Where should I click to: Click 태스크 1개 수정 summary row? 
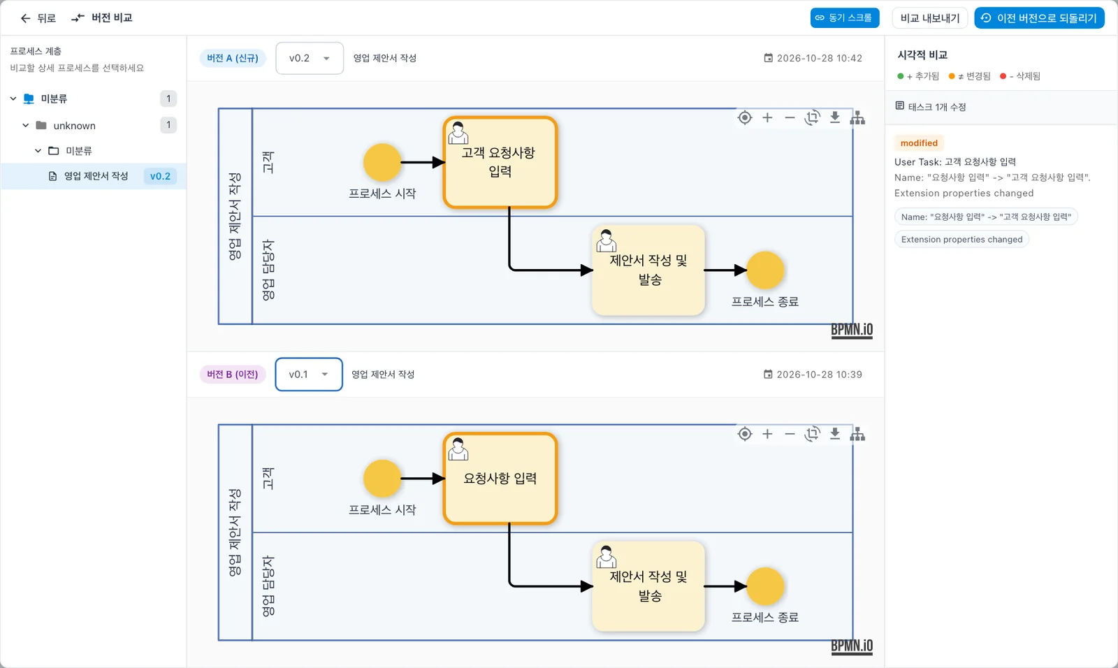pyautogui.click(x=1001, y=107)
